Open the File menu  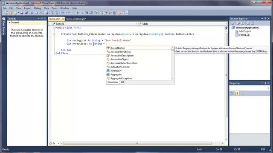(x=5, y=8)
